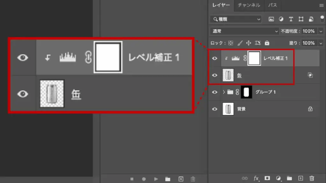Click the record button in the actions bar

(144, 179)
